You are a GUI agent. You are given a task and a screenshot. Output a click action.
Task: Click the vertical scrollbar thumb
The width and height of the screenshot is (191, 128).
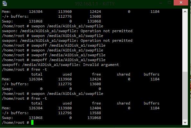(185, 96)
